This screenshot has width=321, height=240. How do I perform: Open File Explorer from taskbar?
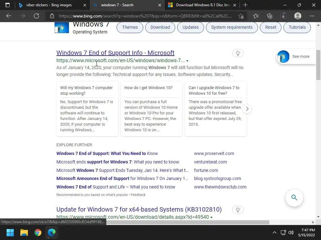coord(24,232)
